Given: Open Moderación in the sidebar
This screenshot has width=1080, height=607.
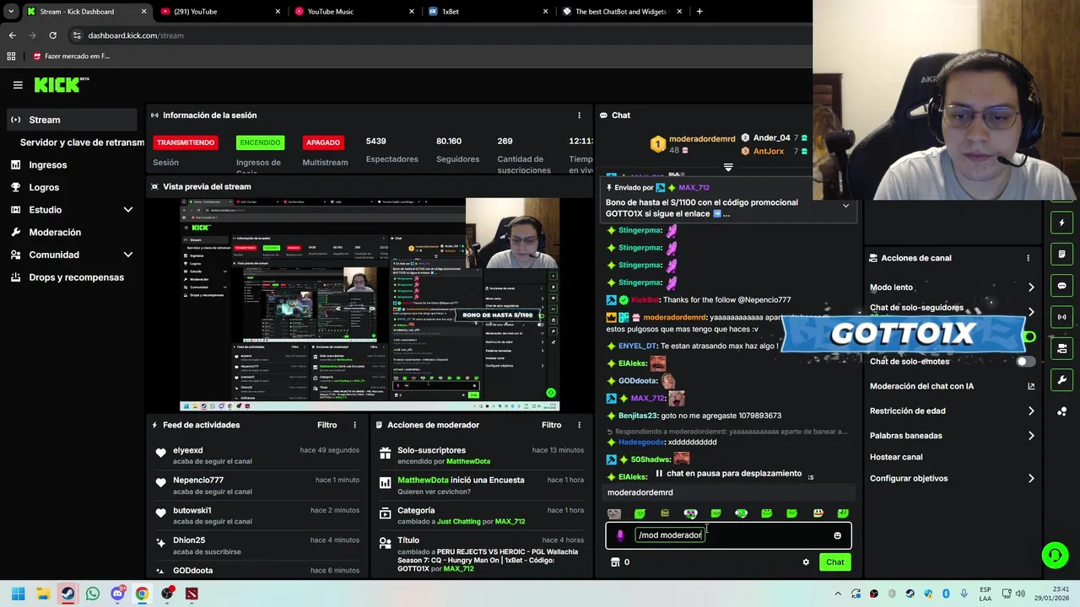Looking at the screenshot, I should point(55,232).
